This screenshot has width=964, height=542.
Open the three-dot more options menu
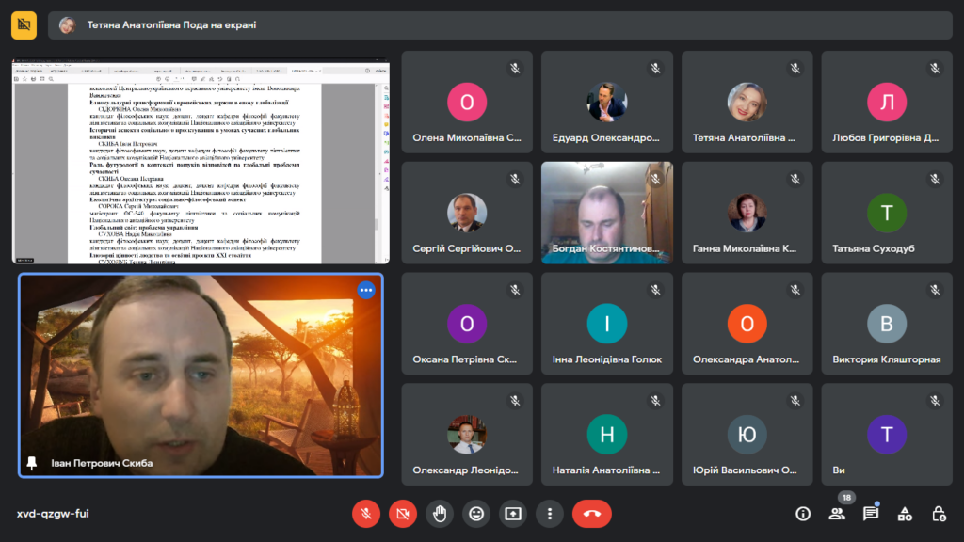click(550, 514)
